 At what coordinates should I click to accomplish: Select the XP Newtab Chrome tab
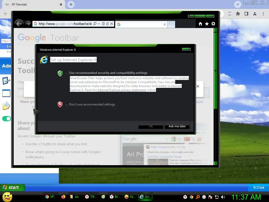click(x=34, y=4)
